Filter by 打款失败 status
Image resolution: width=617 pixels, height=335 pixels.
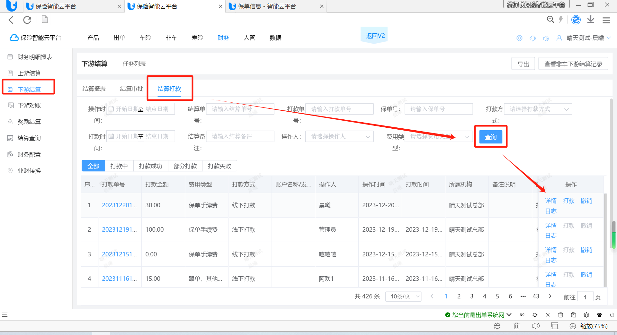[219, 166]
